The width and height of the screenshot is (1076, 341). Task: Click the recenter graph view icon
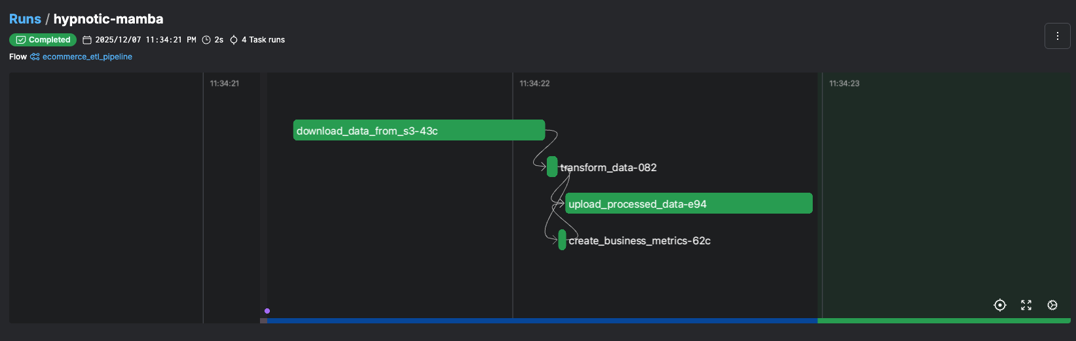click(x=999, y=305)
